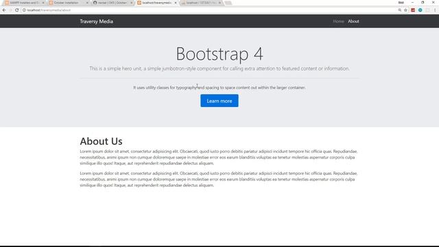Open the About nav link
The height and width of the screenshot is (247, 439).
[x=353, y=21]
